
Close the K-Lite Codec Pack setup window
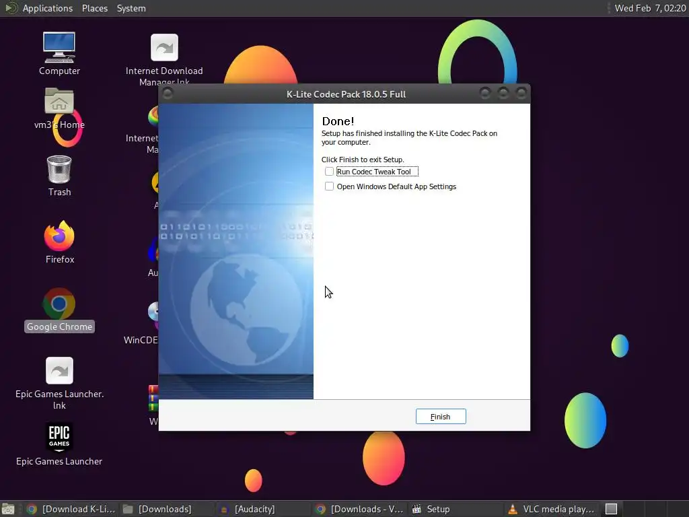(x=521, y=93)
